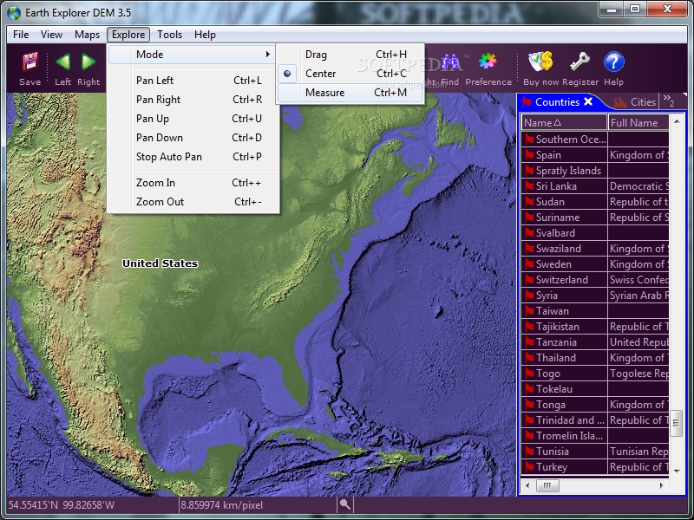Screen dimensions: 694x520
Task: Choose Zoom Out menu entry
Action: (193, 202)
